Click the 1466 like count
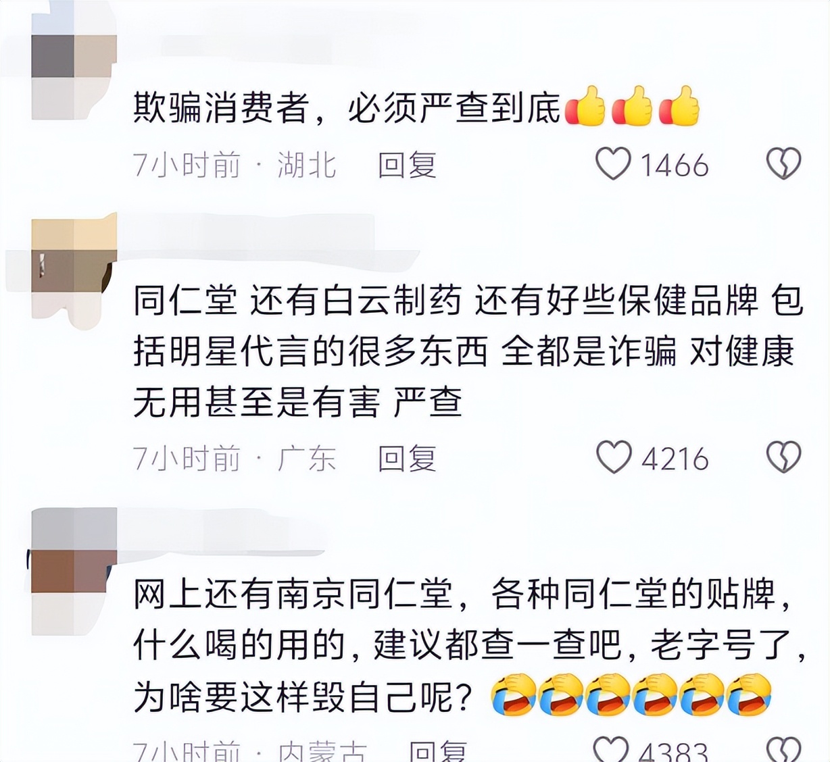The image size is (830, 762). pyautogui.click(x=675, y=166)
